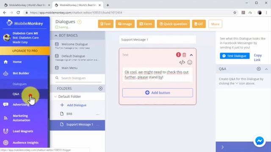
Task: Delete the Text widget via trash icon
Action: point(184,55)
